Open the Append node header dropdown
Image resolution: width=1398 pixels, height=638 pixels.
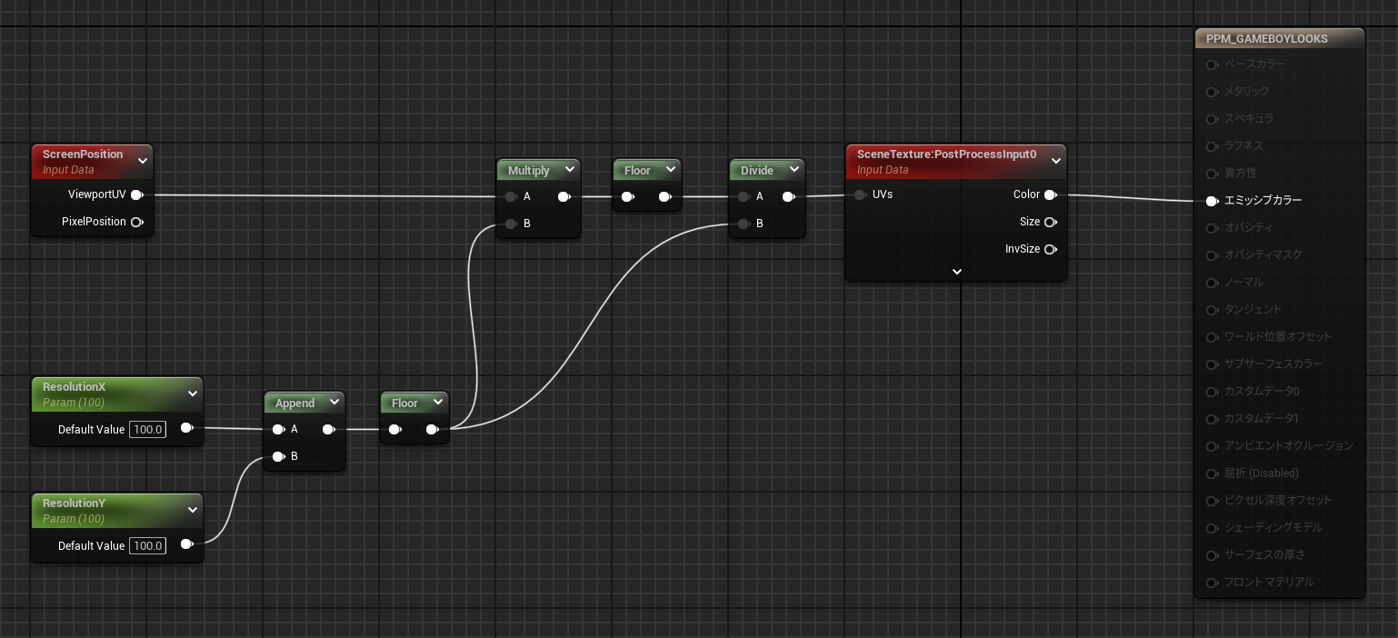coord(335,403)
